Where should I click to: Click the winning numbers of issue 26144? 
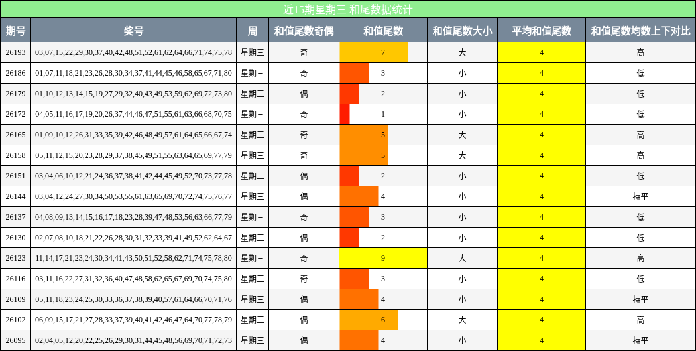134,196
